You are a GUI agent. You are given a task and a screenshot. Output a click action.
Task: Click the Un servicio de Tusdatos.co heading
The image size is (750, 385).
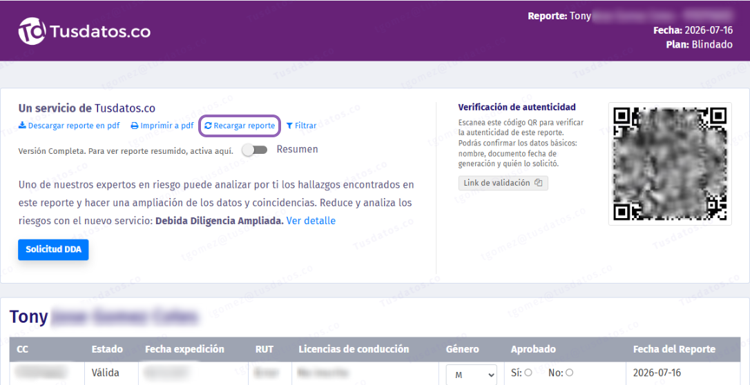point(86,108)
